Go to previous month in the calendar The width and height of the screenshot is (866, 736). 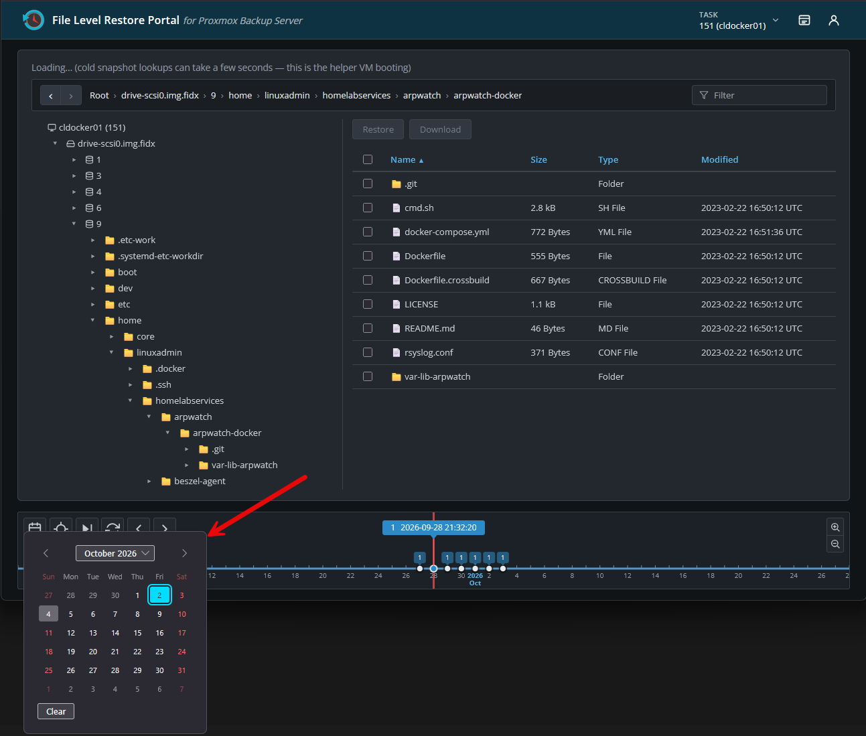46,553
